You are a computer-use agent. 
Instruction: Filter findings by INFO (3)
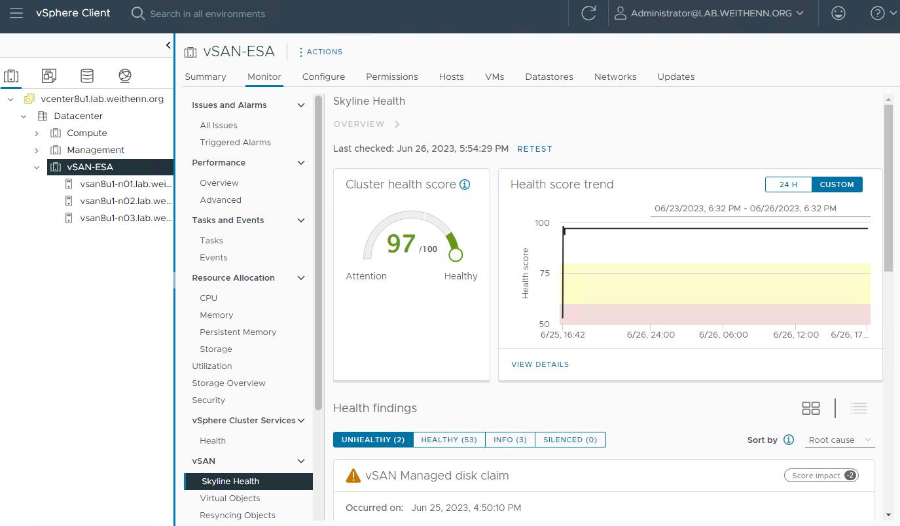[510, 440]
